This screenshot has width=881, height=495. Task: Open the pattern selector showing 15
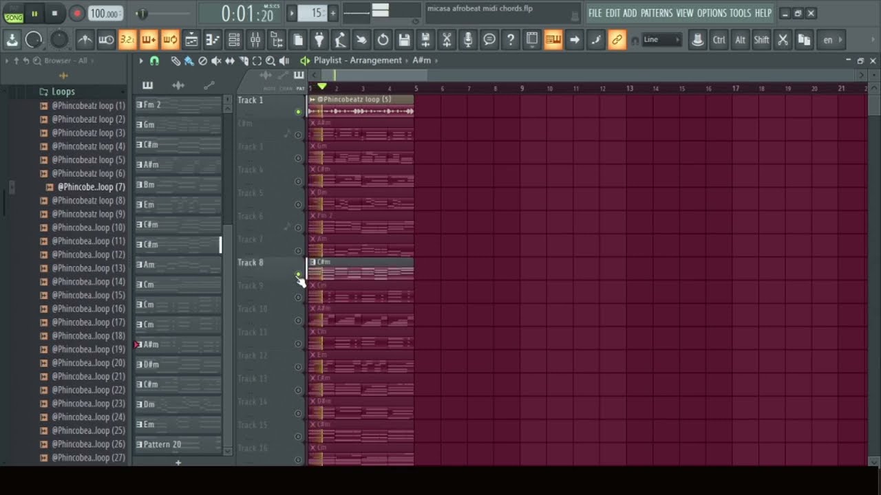tap(313, 13)
